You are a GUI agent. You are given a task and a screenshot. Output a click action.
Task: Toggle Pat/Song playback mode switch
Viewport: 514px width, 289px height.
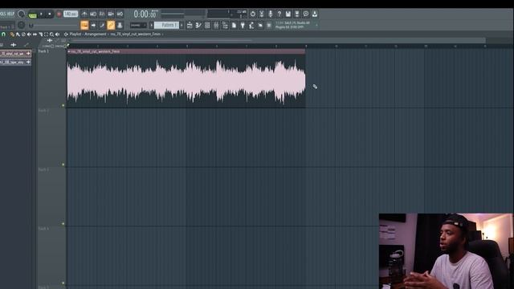pyautogui.click(x=32, y=14)
